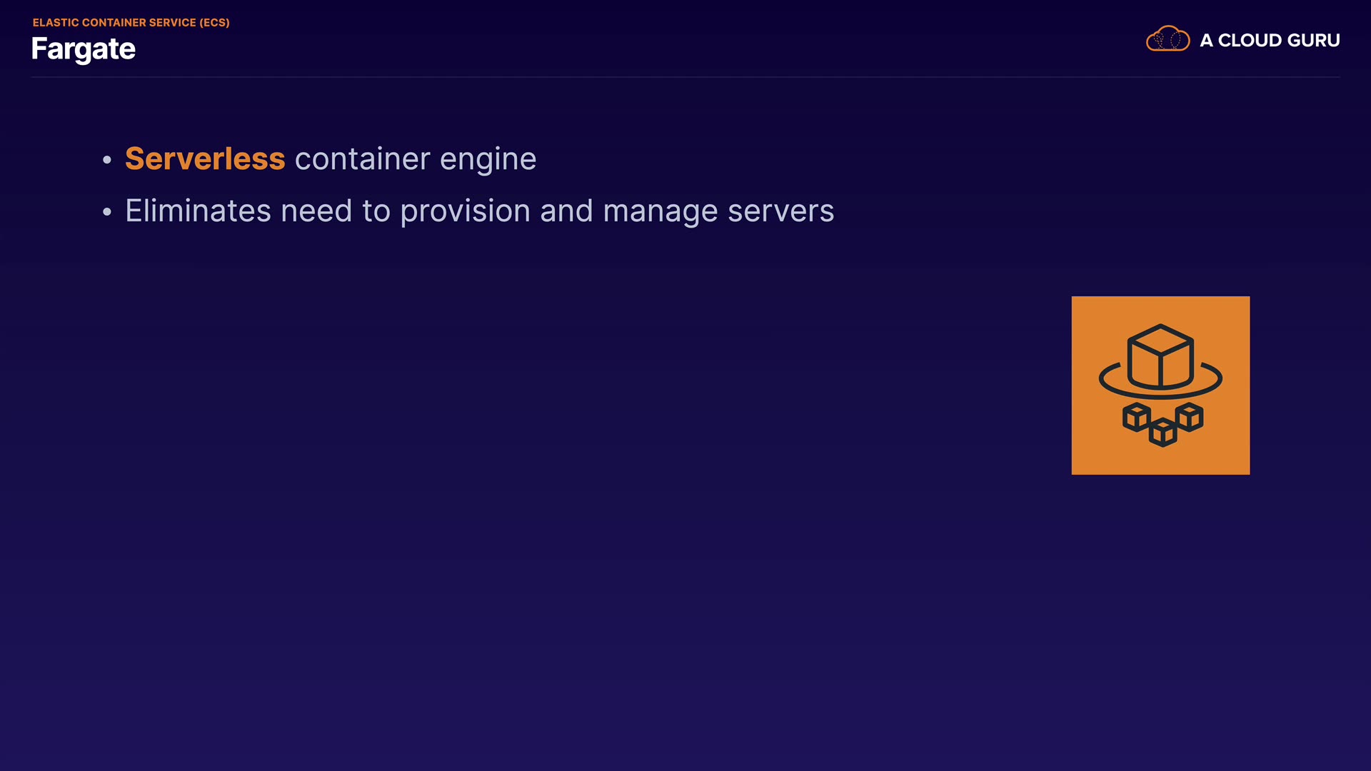Viewport: 1371px width, 771px height.
Task: Click the Fargate slide title
Action: click(x=84, y=49)
